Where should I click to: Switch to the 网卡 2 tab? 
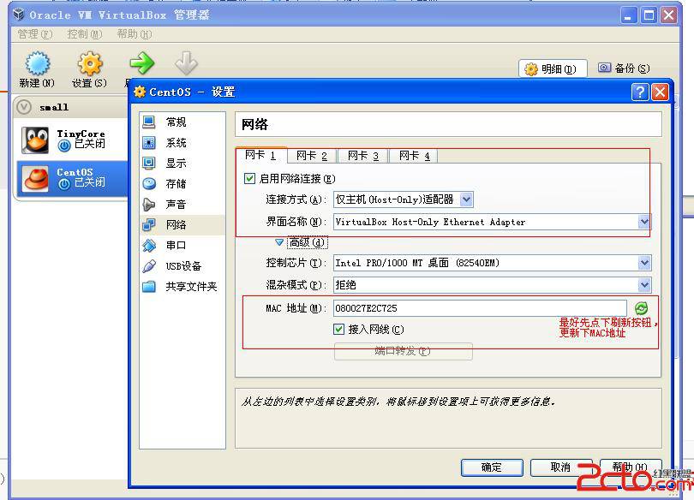(311, 156)
